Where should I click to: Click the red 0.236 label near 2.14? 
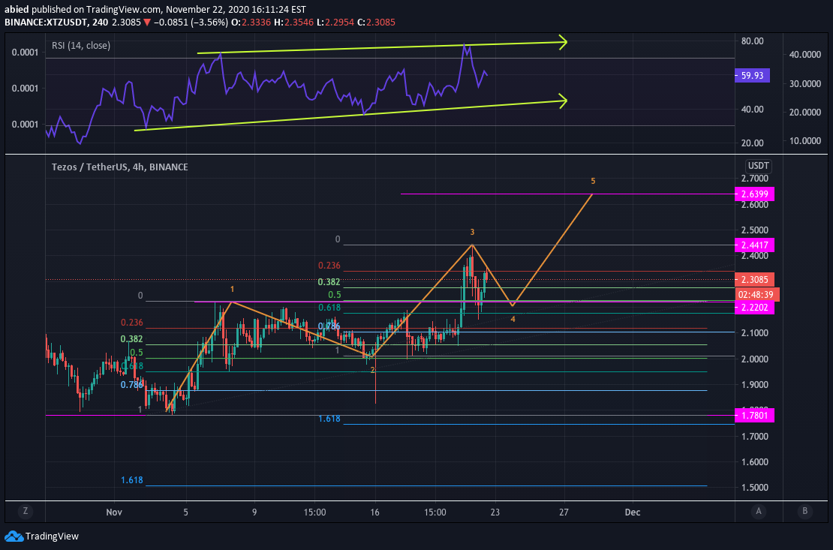point(132,323)
